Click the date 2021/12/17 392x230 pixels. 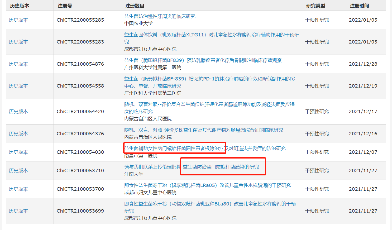pos(363,112)
